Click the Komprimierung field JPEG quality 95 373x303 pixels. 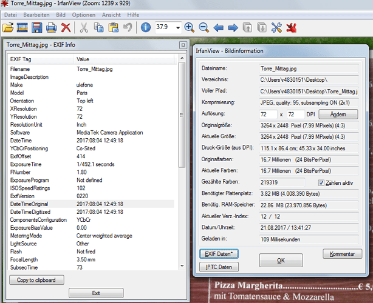coord(309,103)
